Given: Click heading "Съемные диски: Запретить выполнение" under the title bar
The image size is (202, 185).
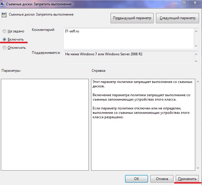Looking at the screenshot, I should point(41,14).
